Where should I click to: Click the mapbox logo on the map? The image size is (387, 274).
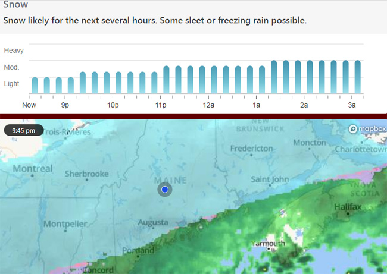[x=367, y=128]
